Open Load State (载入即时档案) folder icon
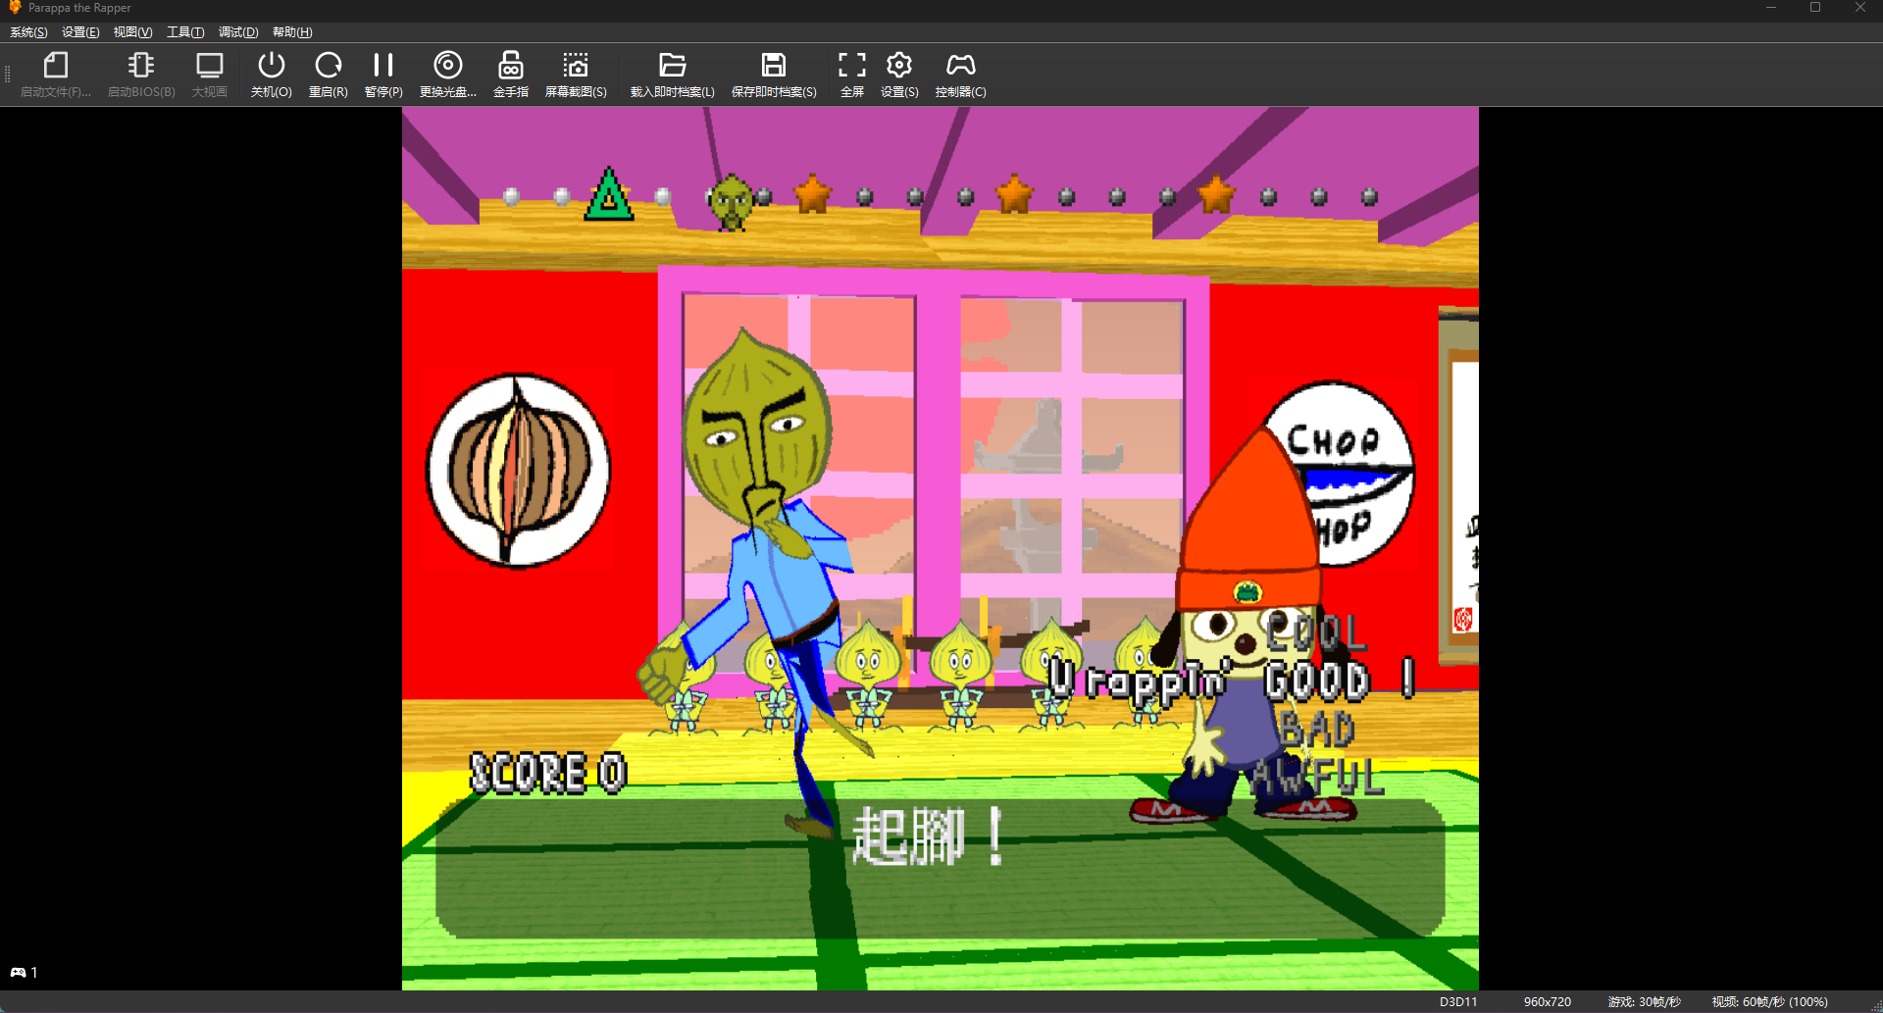Image resolution: width=1883 pixels, height=1013 pixels. (672, 66)
